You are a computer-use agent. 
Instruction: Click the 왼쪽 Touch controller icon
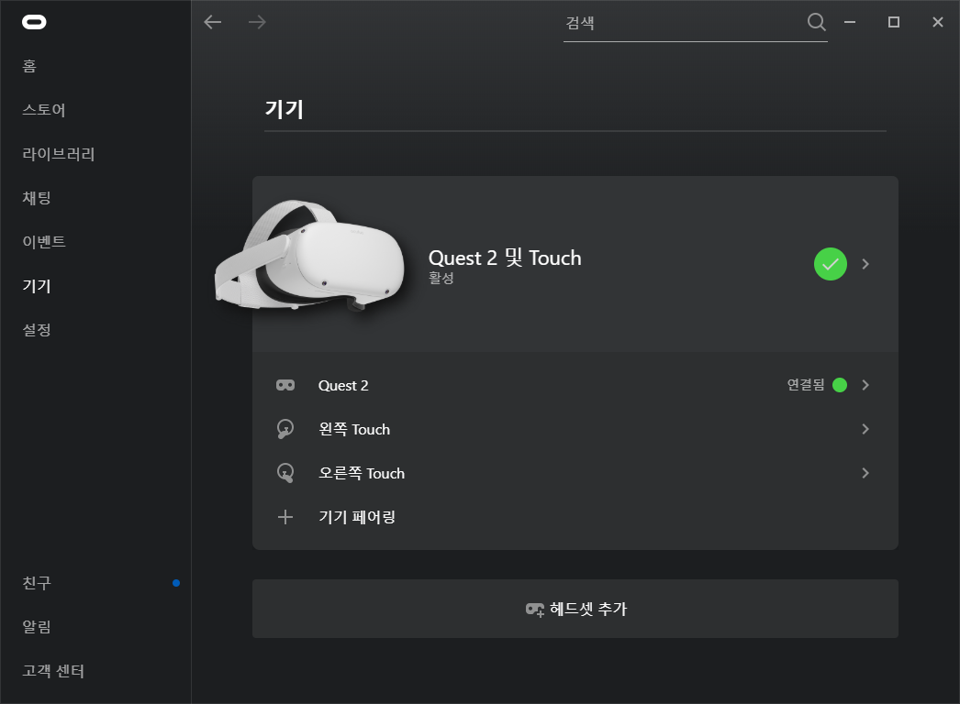[285, 429]
